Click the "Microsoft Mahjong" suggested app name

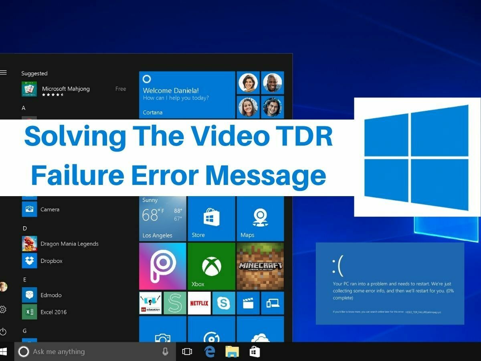coord(66,89)
